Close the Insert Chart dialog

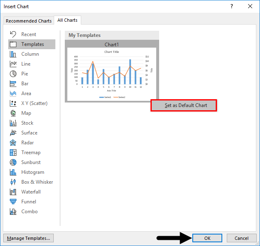pyautogui.click(x=250, y=6)
